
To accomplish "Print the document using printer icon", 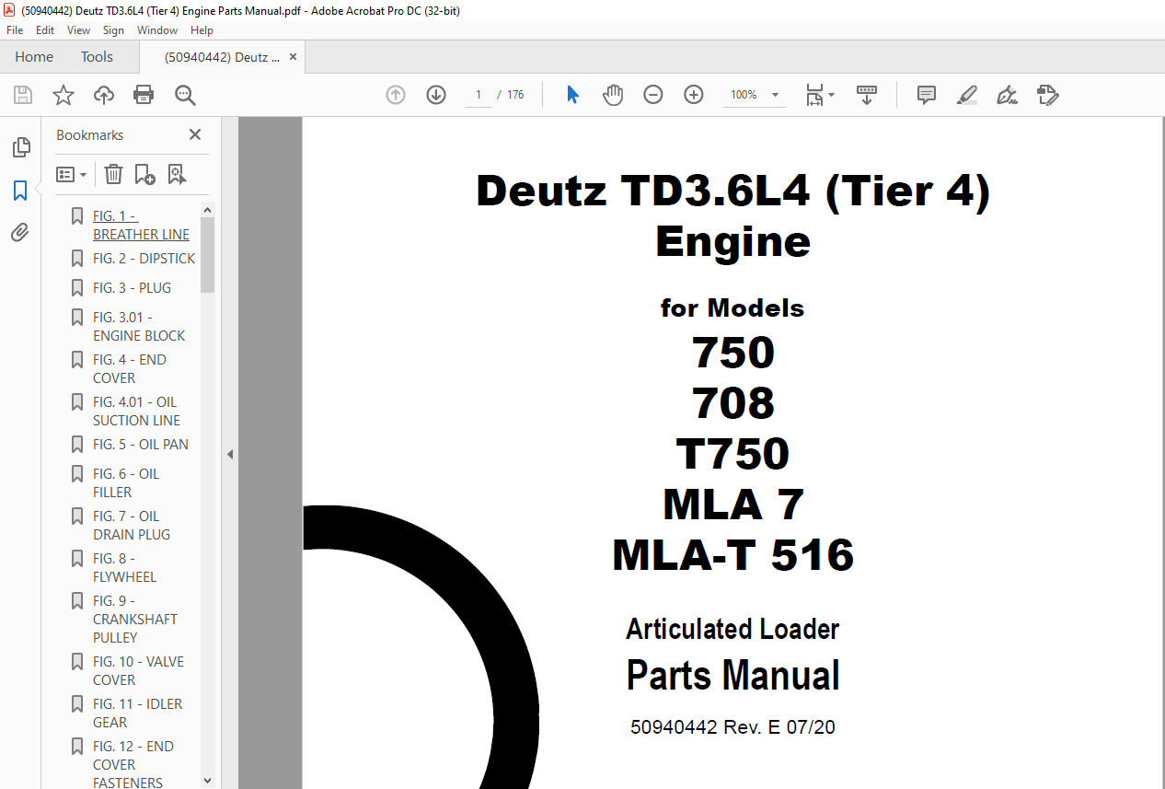I will pyautogui.click(x=144, y=95).
